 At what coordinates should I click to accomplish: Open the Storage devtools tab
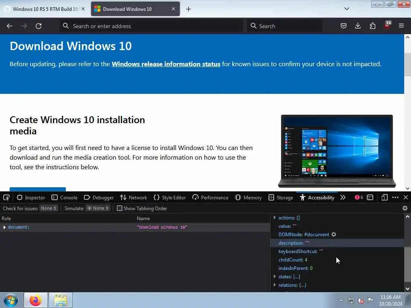(x=281, y=197)
